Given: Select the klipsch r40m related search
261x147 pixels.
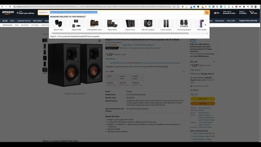Looking at the screenshot, I should pos(58,24).
